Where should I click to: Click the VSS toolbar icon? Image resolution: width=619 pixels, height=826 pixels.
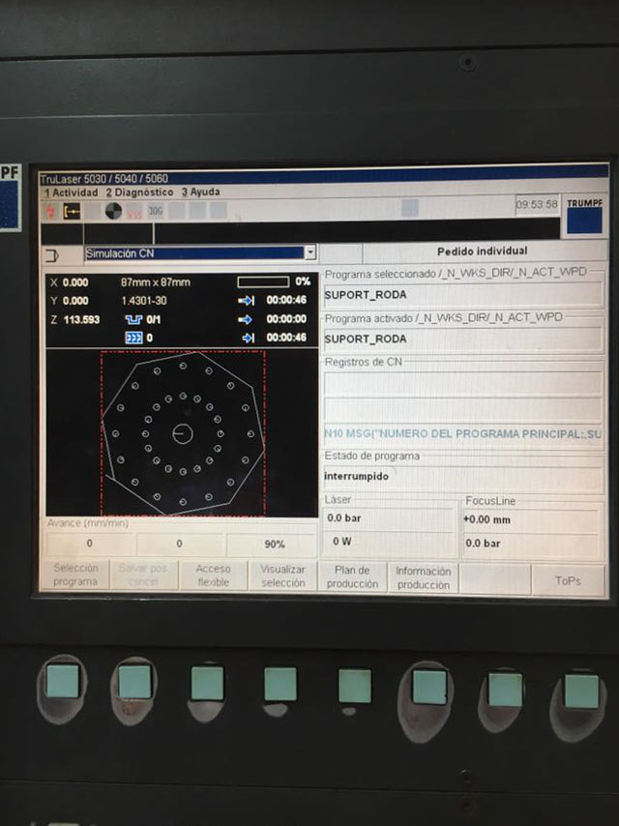point(134,211)
